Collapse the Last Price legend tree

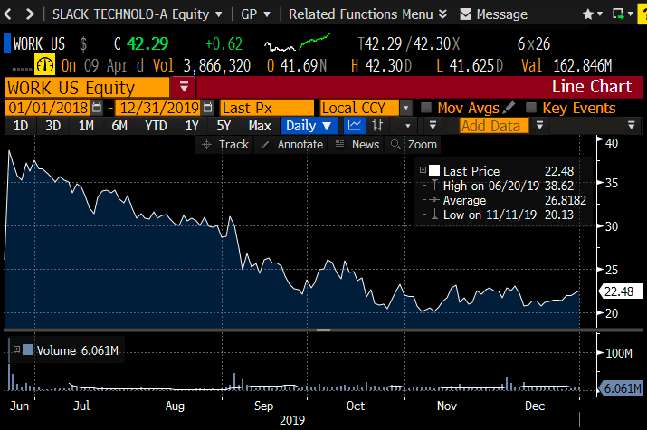tap(423, 170)
